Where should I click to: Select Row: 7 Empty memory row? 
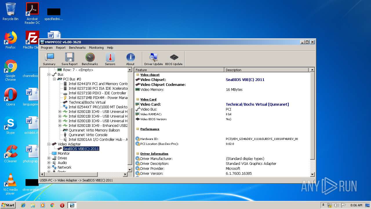tap(78, 70)
